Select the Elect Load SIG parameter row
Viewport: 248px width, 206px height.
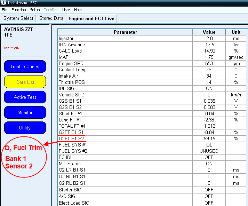click(152, 203)
